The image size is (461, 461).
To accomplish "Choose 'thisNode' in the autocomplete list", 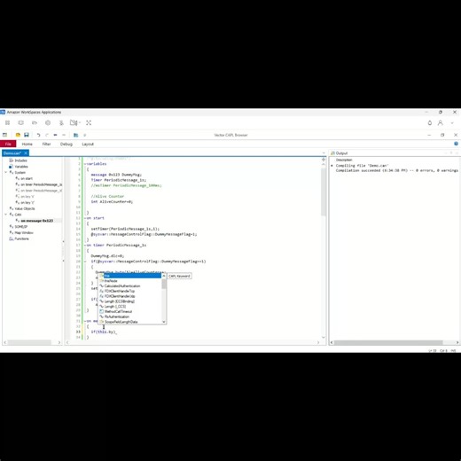I will (130, 281).
